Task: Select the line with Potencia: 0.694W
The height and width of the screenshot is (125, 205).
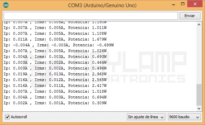Action: (55, 97)
